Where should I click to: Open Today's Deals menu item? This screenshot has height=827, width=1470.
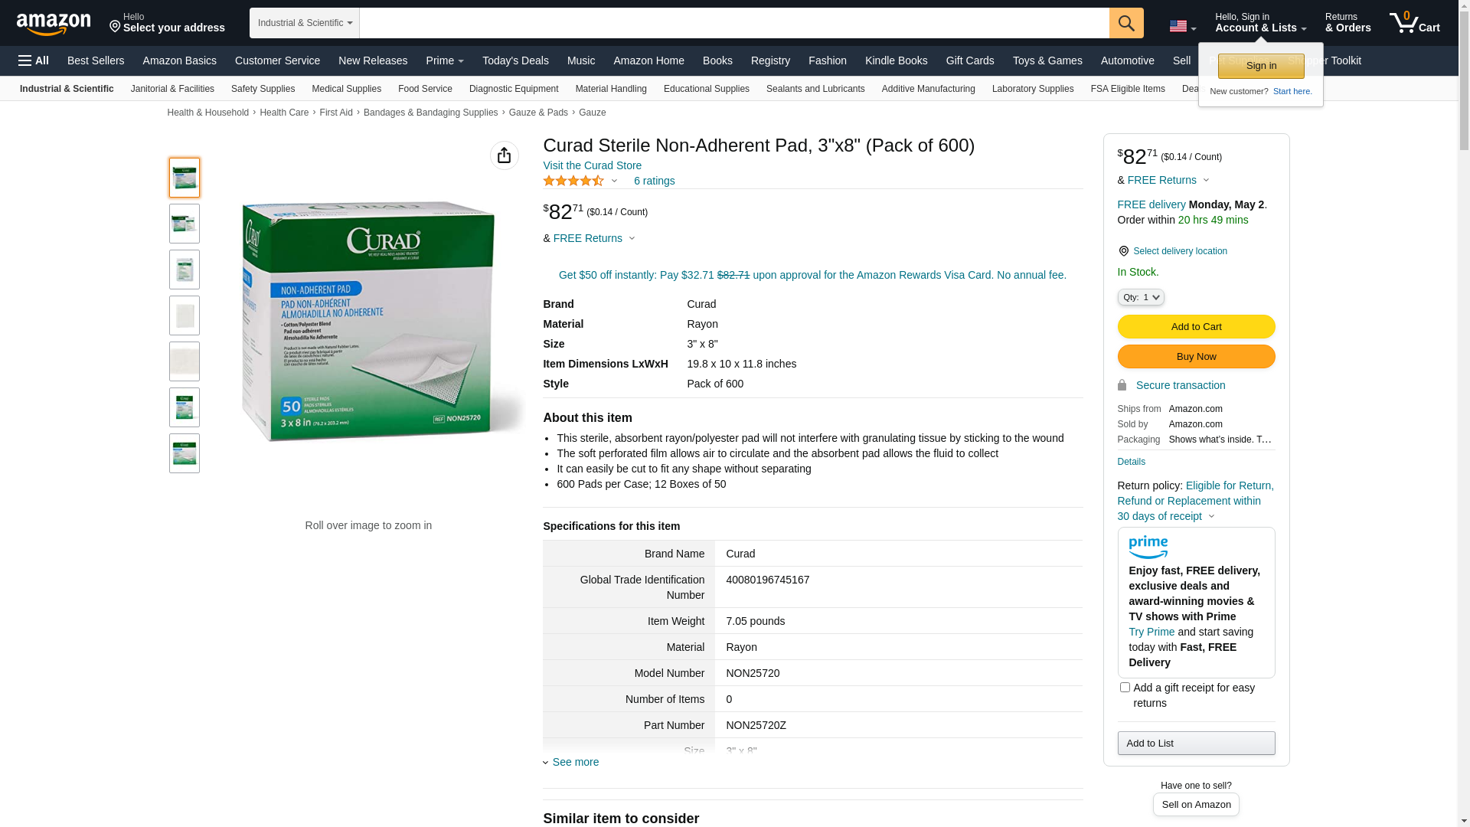(514, 60)
